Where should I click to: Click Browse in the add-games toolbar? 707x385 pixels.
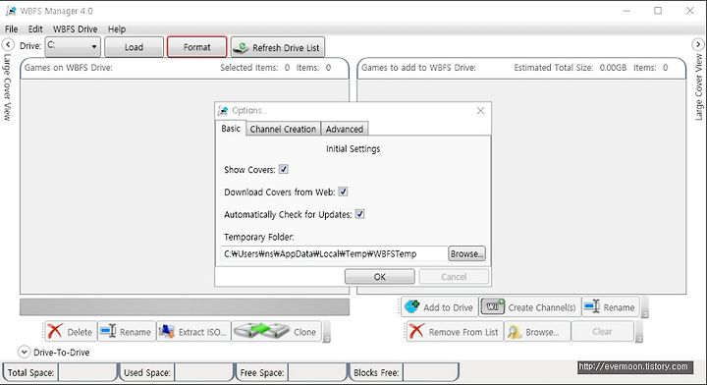[x=537, y=332]
